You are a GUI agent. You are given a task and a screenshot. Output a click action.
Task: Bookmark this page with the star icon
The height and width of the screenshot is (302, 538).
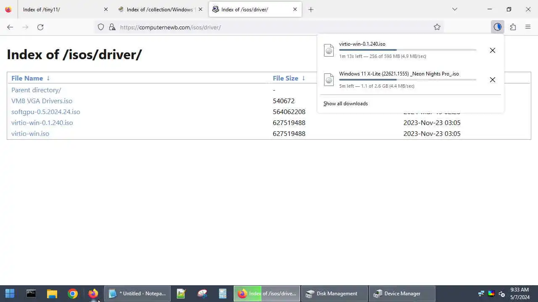pos(437,27)
